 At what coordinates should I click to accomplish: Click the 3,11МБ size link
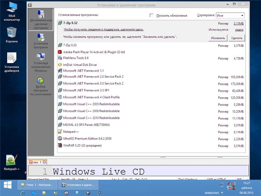pyautogui.click(x=238, y=24)
